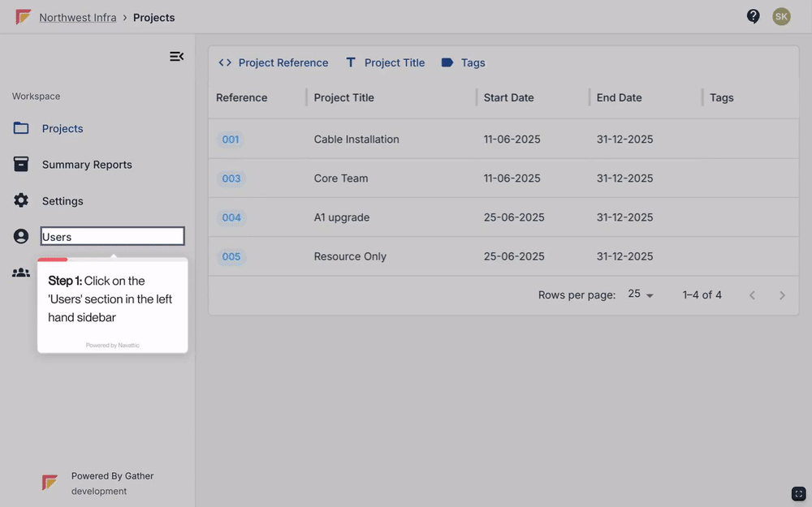This screenshot has height=507, width=812.
Task: Open the help question mark icon
Action: 753,16
